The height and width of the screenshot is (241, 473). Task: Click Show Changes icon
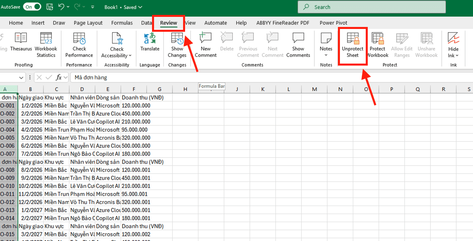[177, 45]
